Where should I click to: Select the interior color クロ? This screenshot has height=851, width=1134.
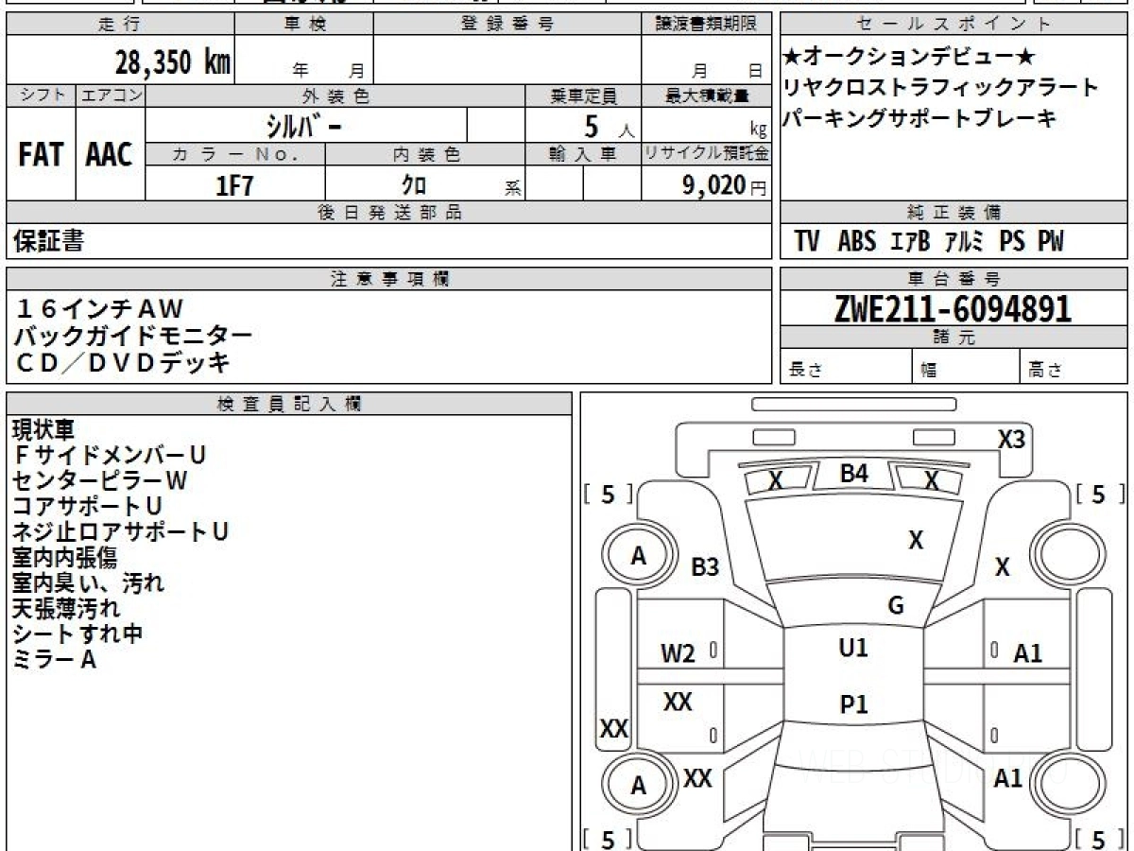point(415,185)
